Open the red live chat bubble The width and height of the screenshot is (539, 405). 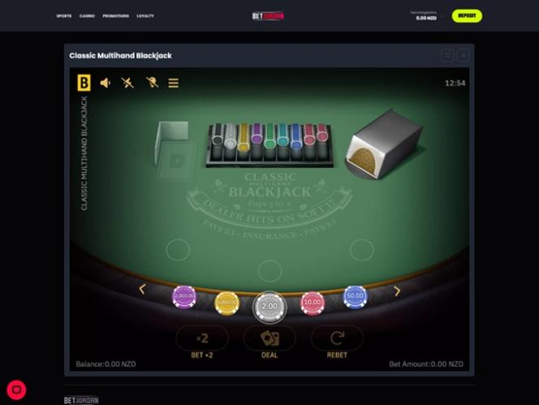(16, 390)
